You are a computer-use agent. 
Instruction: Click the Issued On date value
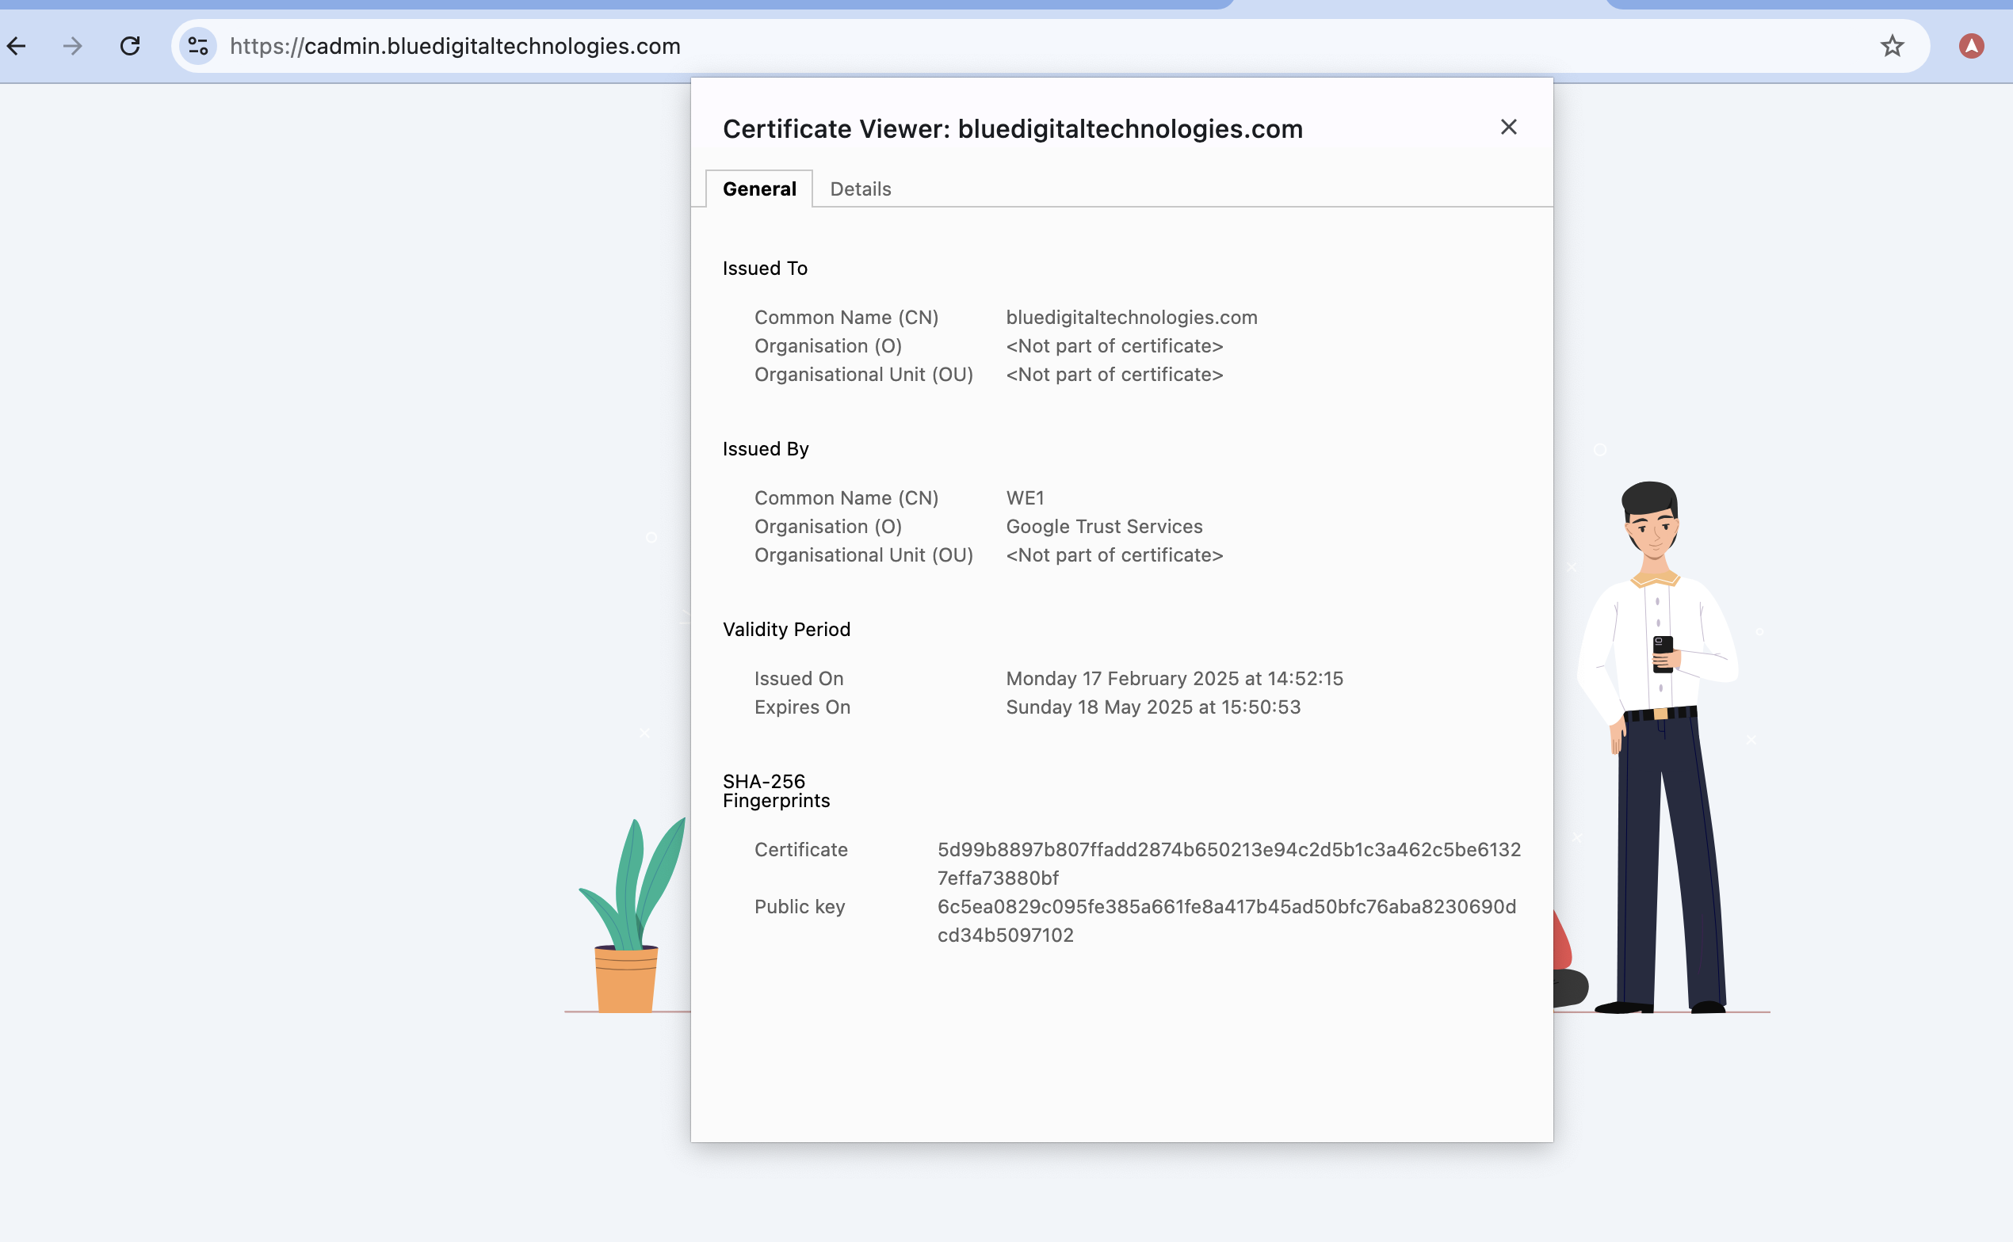[1173, 679]
